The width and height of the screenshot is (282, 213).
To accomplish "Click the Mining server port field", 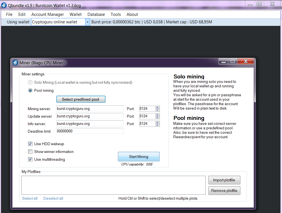I will (x=147, y=108).
